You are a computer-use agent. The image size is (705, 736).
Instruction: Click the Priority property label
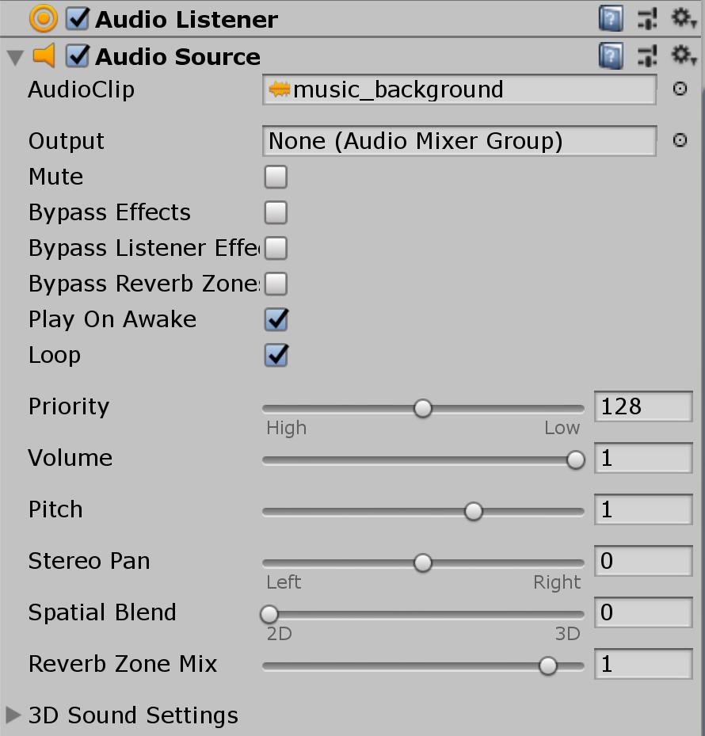tap(69, 407)
